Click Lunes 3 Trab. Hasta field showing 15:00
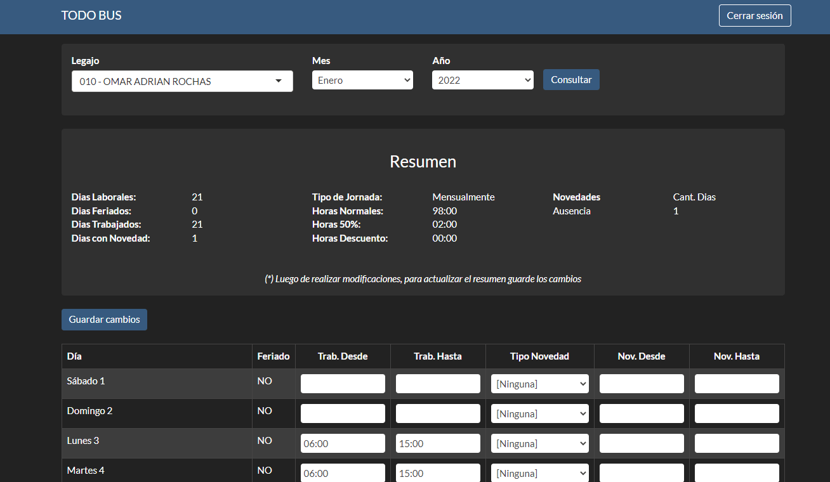This screenshot has width=830, height=482. [x=438, y=443]
